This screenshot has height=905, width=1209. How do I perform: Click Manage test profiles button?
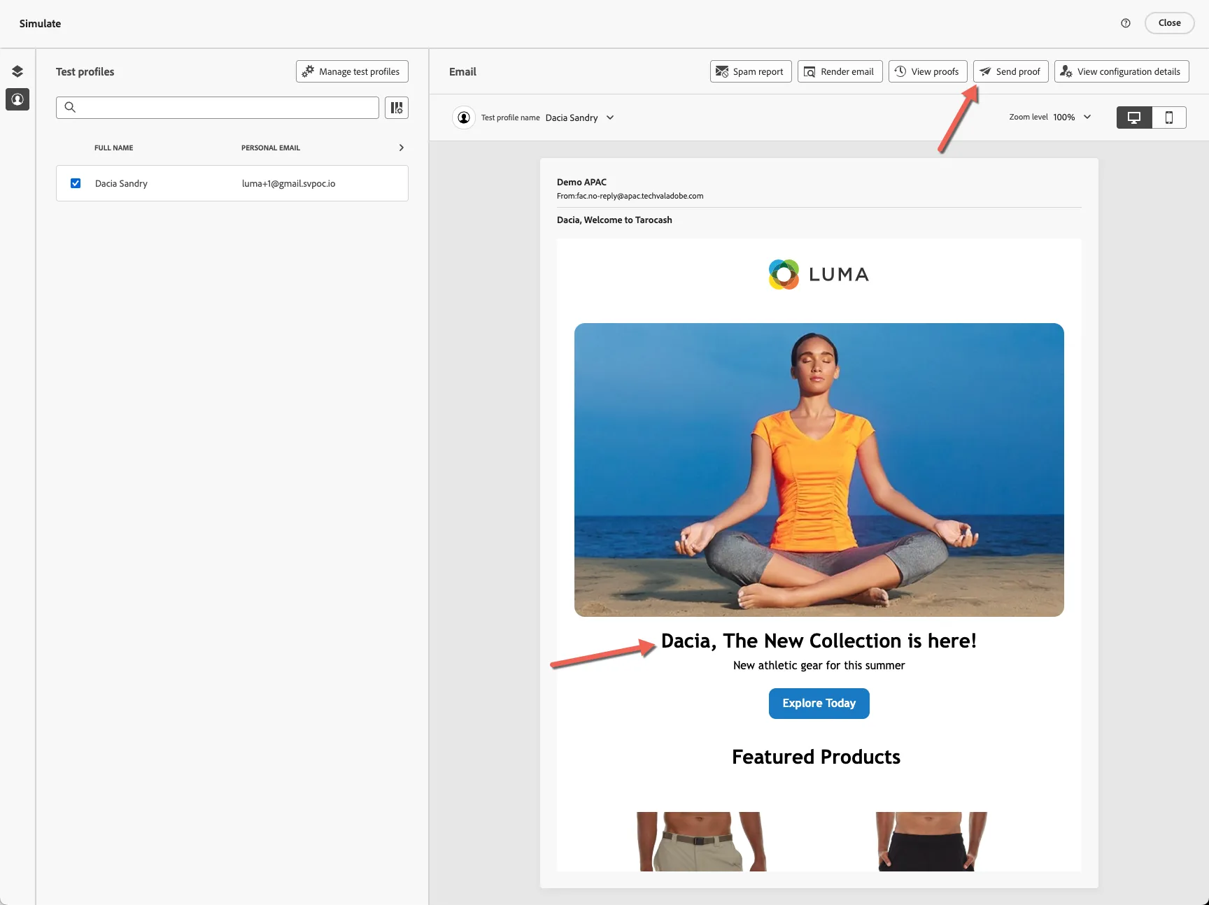352,71
